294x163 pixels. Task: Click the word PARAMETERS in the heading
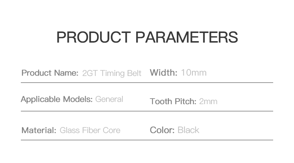186,37
